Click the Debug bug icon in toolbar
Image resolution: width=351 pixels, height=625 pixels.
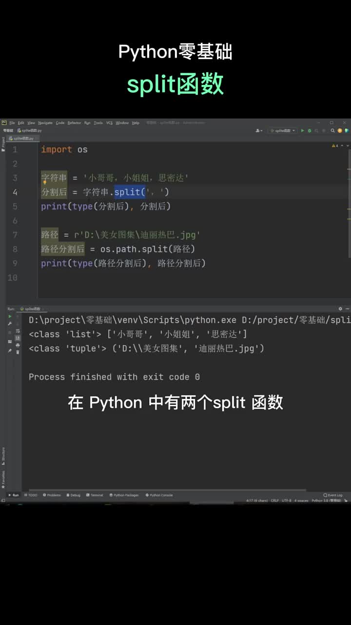click(309, 131)
